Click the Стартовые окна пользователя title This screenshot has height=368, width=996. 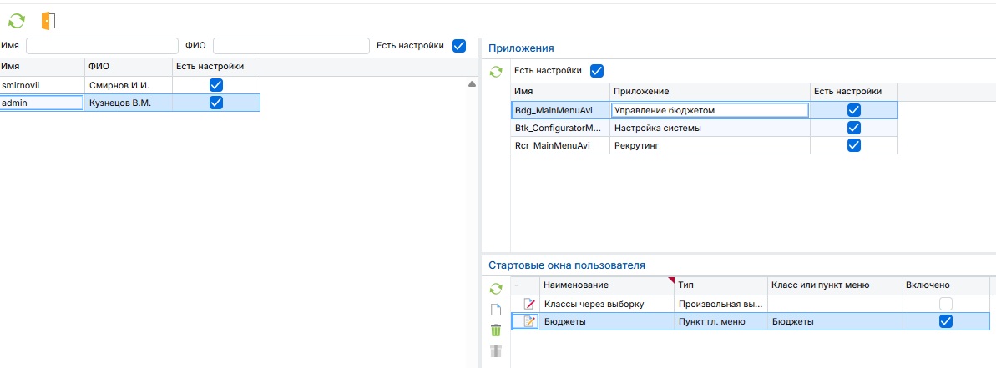click(567, 265)
